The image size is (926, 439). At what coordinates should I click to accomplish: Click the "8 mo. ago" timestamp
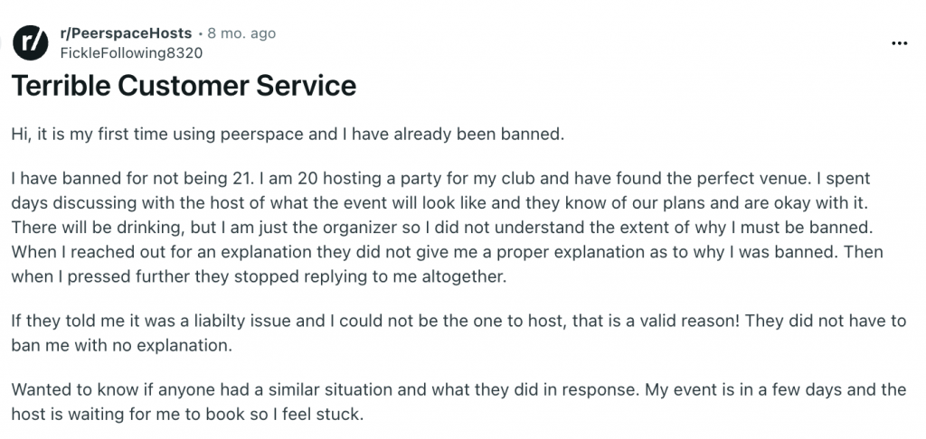click(x=241, y=33)
